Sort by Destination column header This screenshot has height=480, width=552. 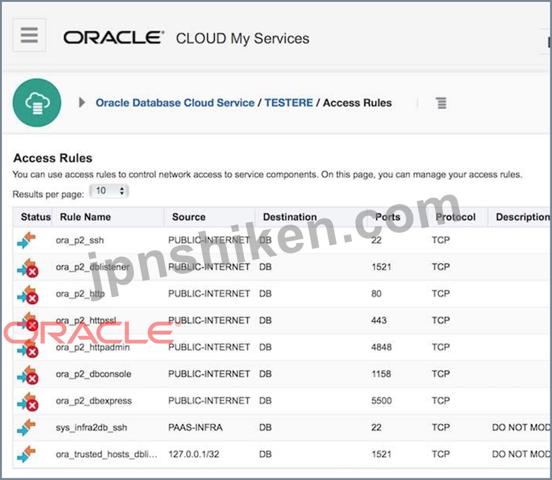[x=290, y=216]
